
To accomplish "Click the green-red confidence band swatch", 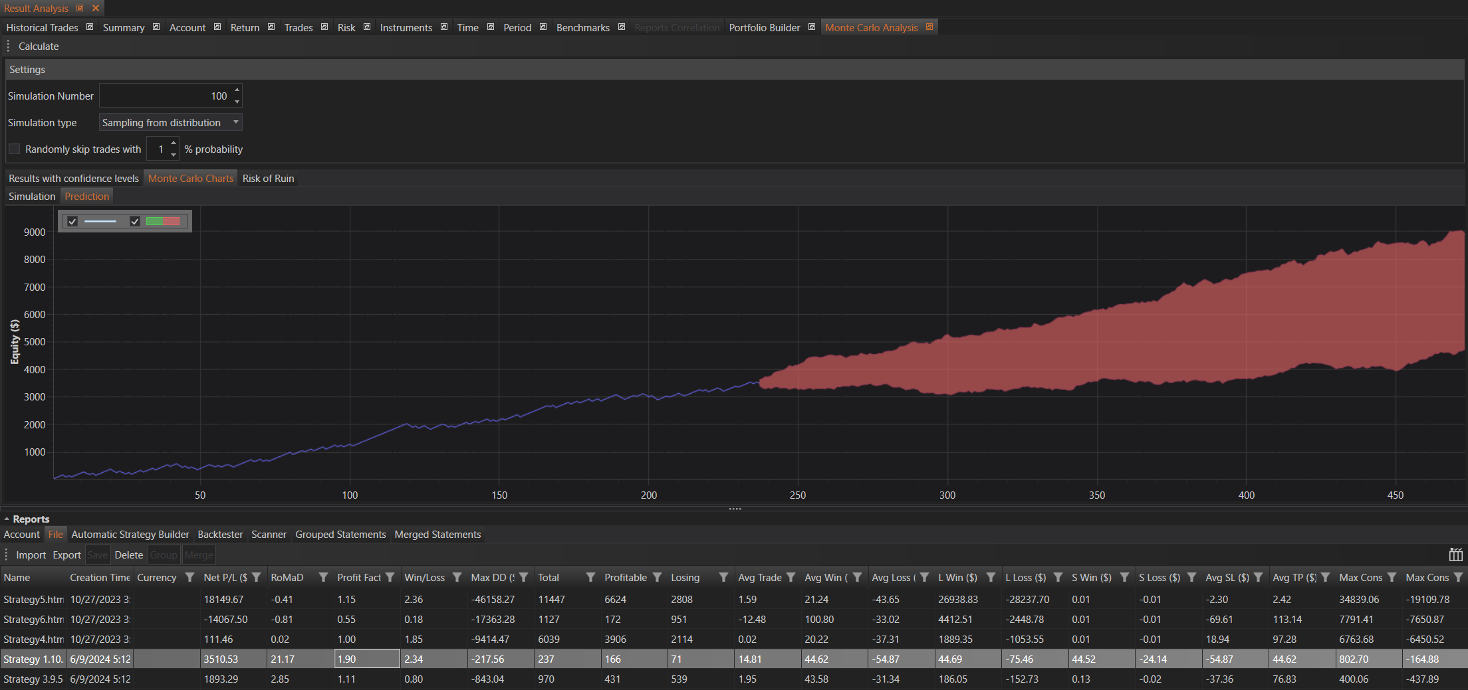I will [163, 221].
